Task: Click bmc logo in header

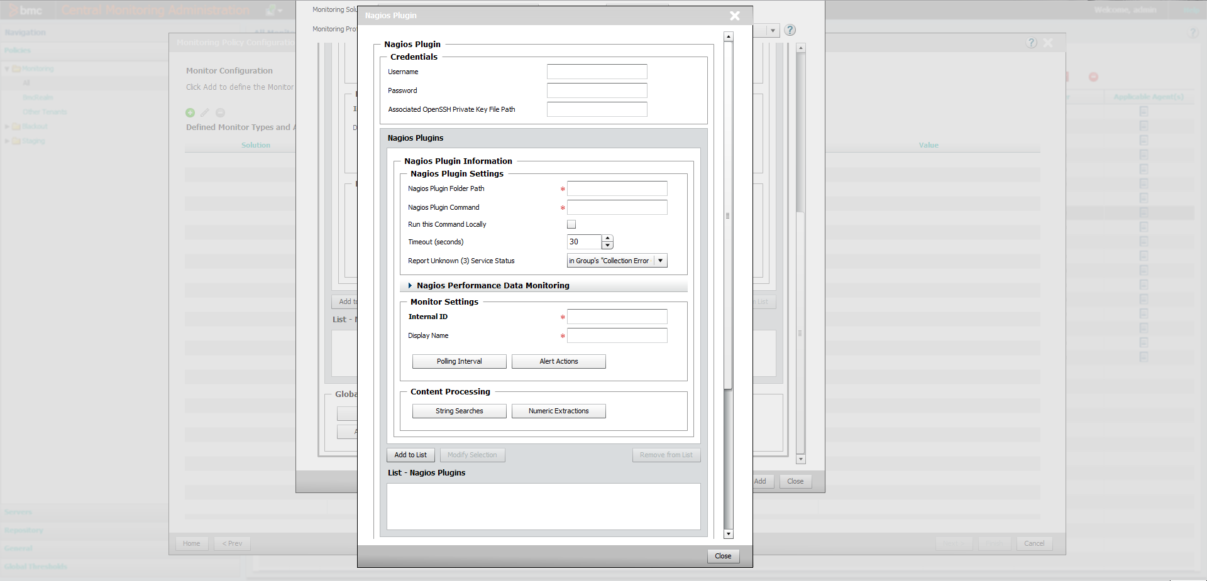Action: pyautogui.click(x=26, y=10)
